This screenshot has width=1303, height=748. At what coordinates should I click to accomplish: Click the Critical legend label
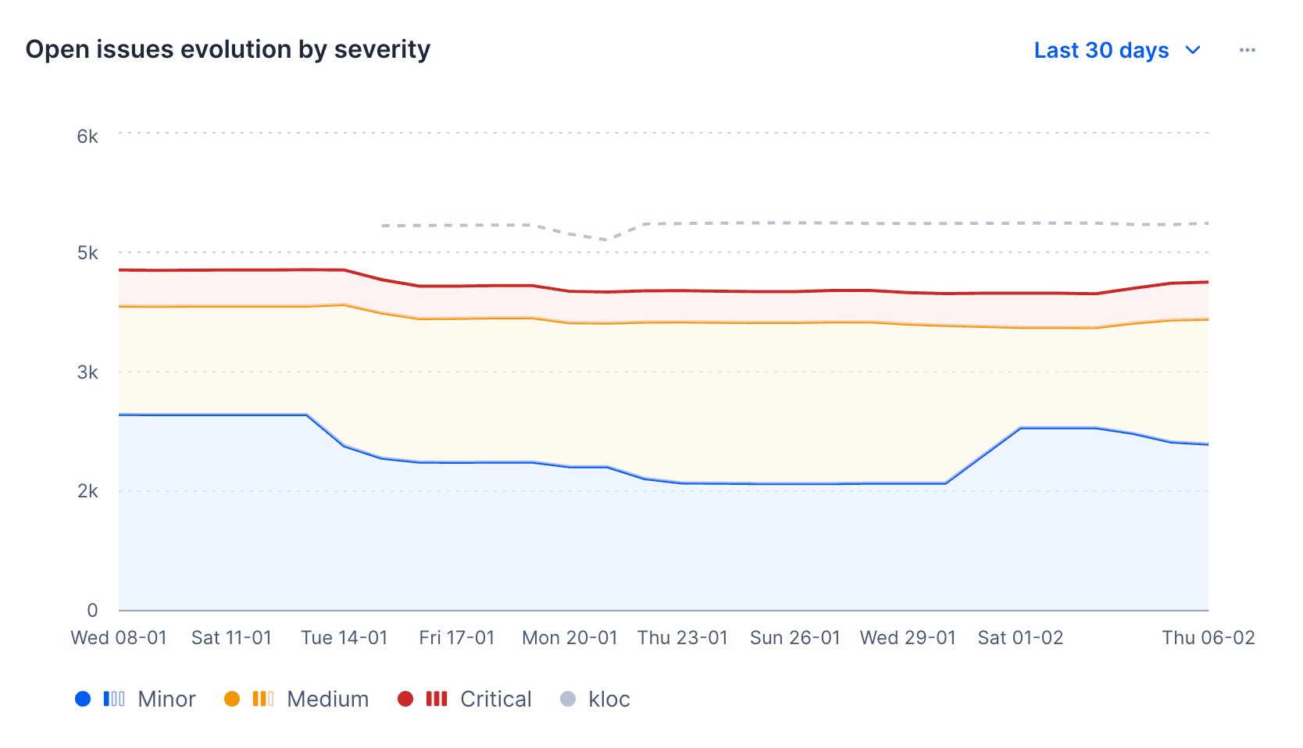click(x=496, y=699)
